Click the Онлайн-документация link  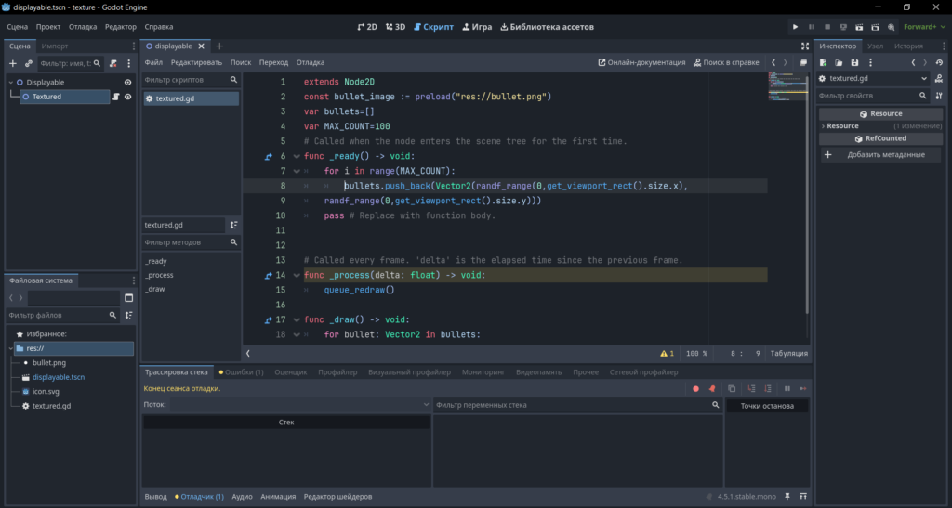641,62
